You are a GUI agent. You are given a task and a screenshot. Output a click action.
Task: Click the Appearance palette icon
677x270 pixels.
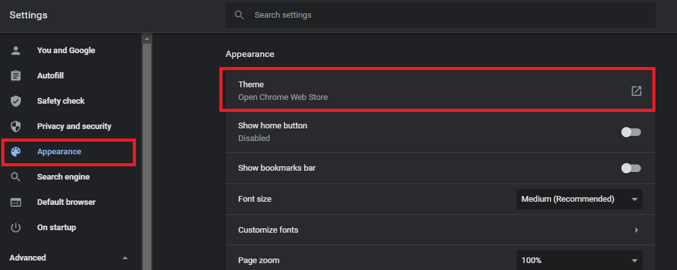tap(16, 152)
